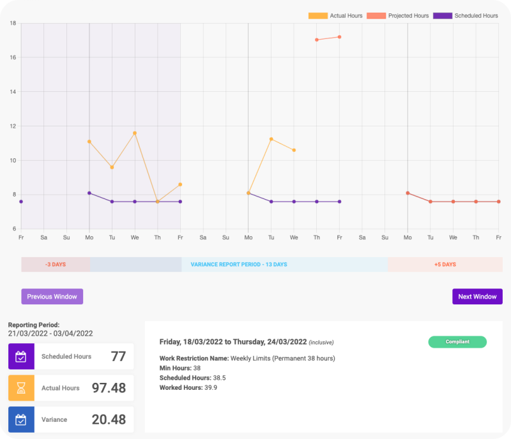This screenshot has height=439, width=511.
Task: Click the Work Restriction Name line
Action: tap(247, 358)
